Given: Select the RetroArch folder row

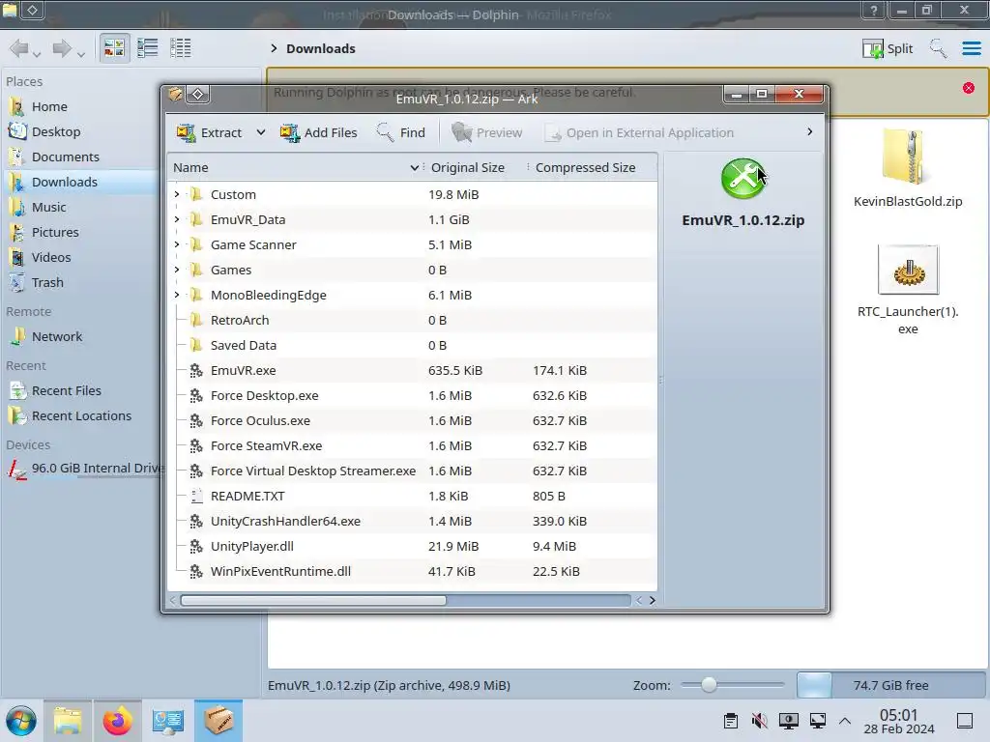Looking at the screenshot, I should [412, 320].
